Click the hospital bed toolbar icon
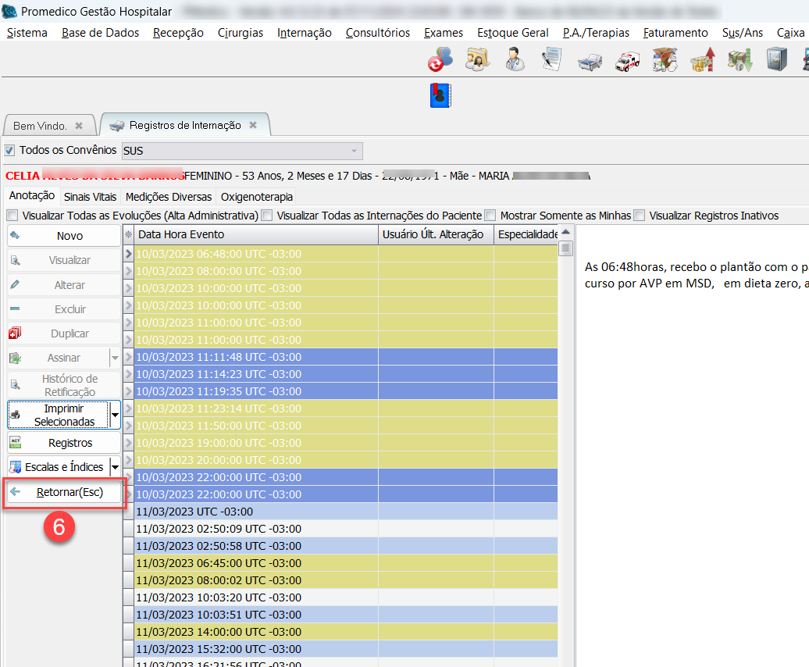 click(590, 60)
